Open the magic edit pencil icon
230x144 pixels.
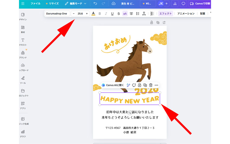pyautogui.click(x=128, y=85)
